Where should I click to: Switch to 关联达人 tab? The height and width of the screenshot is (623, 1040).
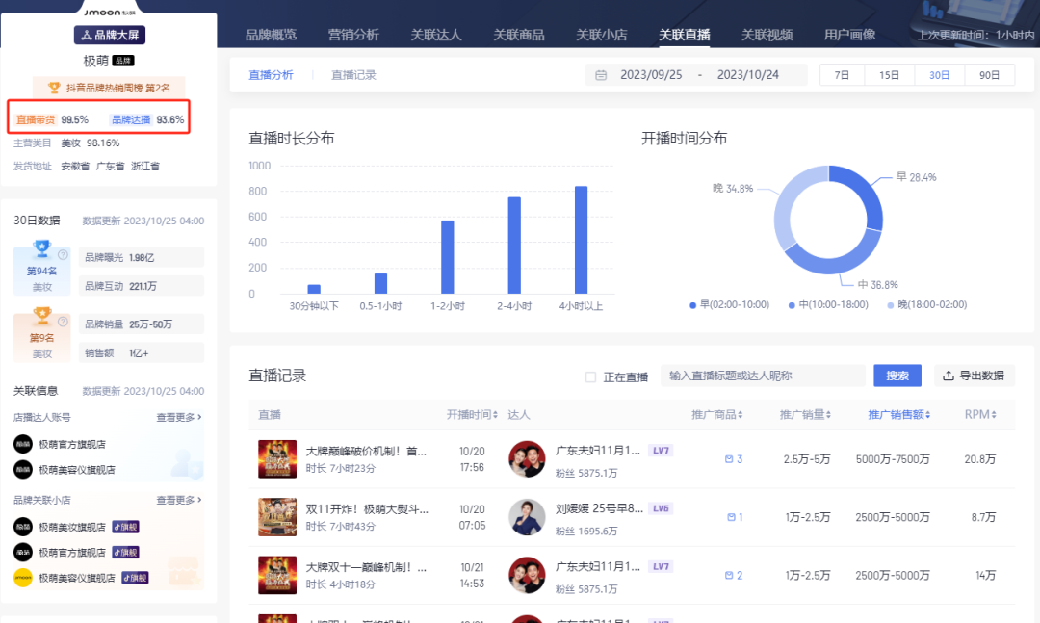pos(436,35)
